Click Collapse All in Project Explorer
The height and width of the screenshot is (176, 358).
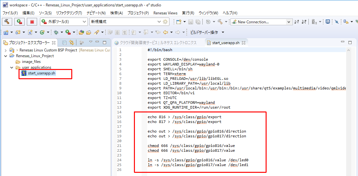tap(65, 42)
